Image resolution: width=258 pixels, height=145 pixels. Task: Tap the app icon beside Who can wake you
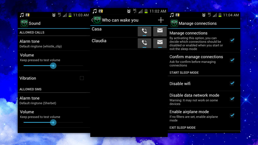97,20
